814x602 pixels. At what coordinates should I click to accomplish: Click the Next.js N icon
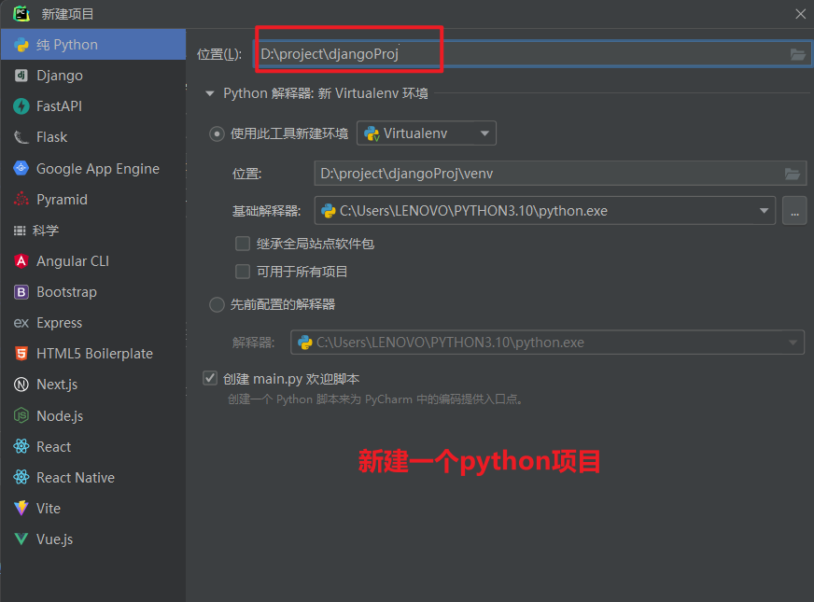tap(21, 385)
